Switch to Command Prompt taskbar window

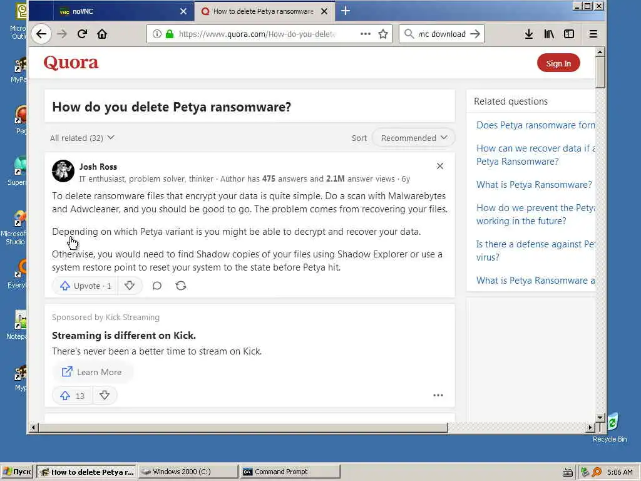[x=290, y=472]
